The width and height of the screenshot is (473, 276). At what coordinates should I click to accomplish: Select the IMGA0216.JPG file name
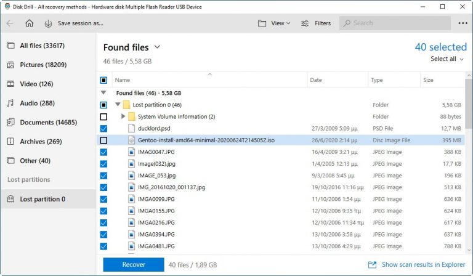coord(156,222)
